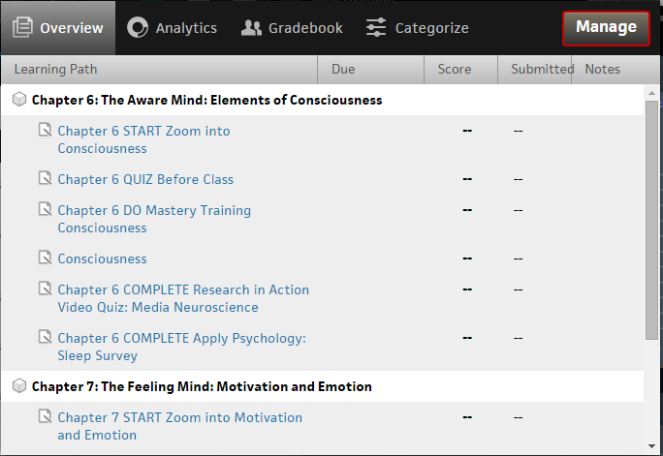Click the vertical scrollbar thumb

pos(653,218)
